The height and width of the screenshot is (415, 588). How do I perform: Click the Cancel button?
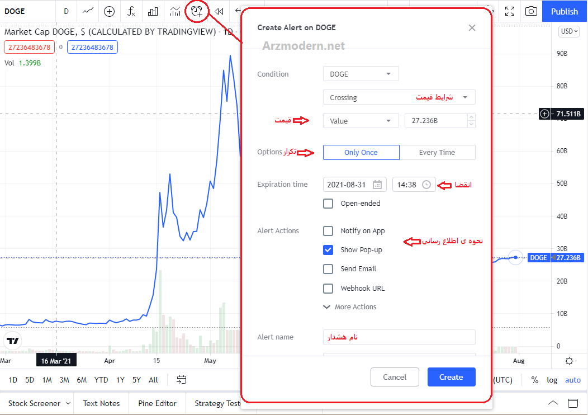pyautogui.click(x=395, y=377)
